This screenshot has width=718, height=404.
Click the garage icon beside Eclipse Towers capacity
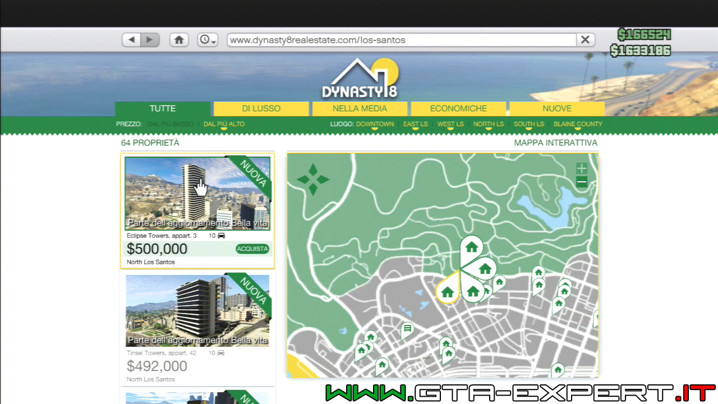(x=221, y=236)
